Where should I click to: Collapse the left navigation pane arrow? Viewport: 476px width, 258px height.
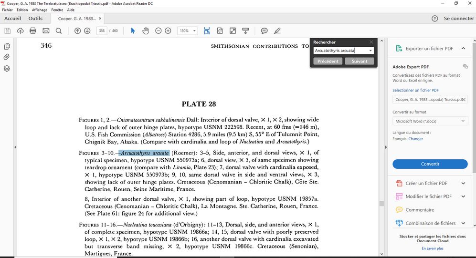coord(15,147)
